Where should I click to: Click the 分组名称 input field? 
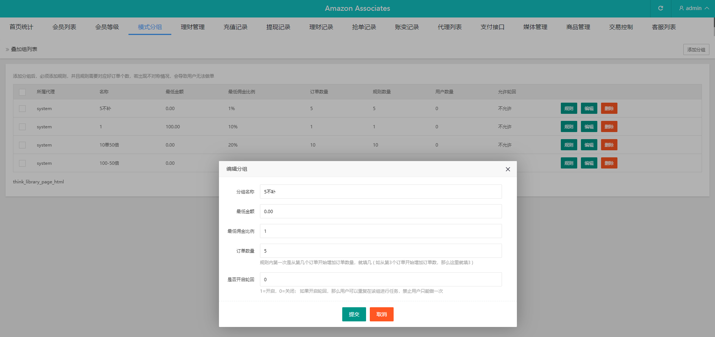coord(381,192)
